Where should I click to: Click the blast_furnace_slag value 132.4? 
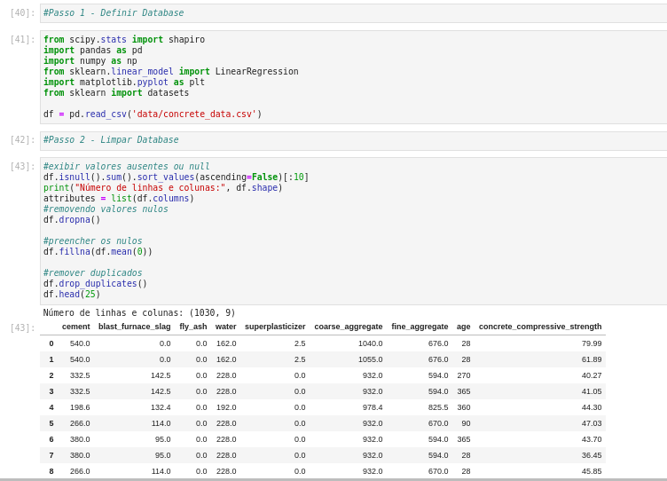[x=161, y=407]
